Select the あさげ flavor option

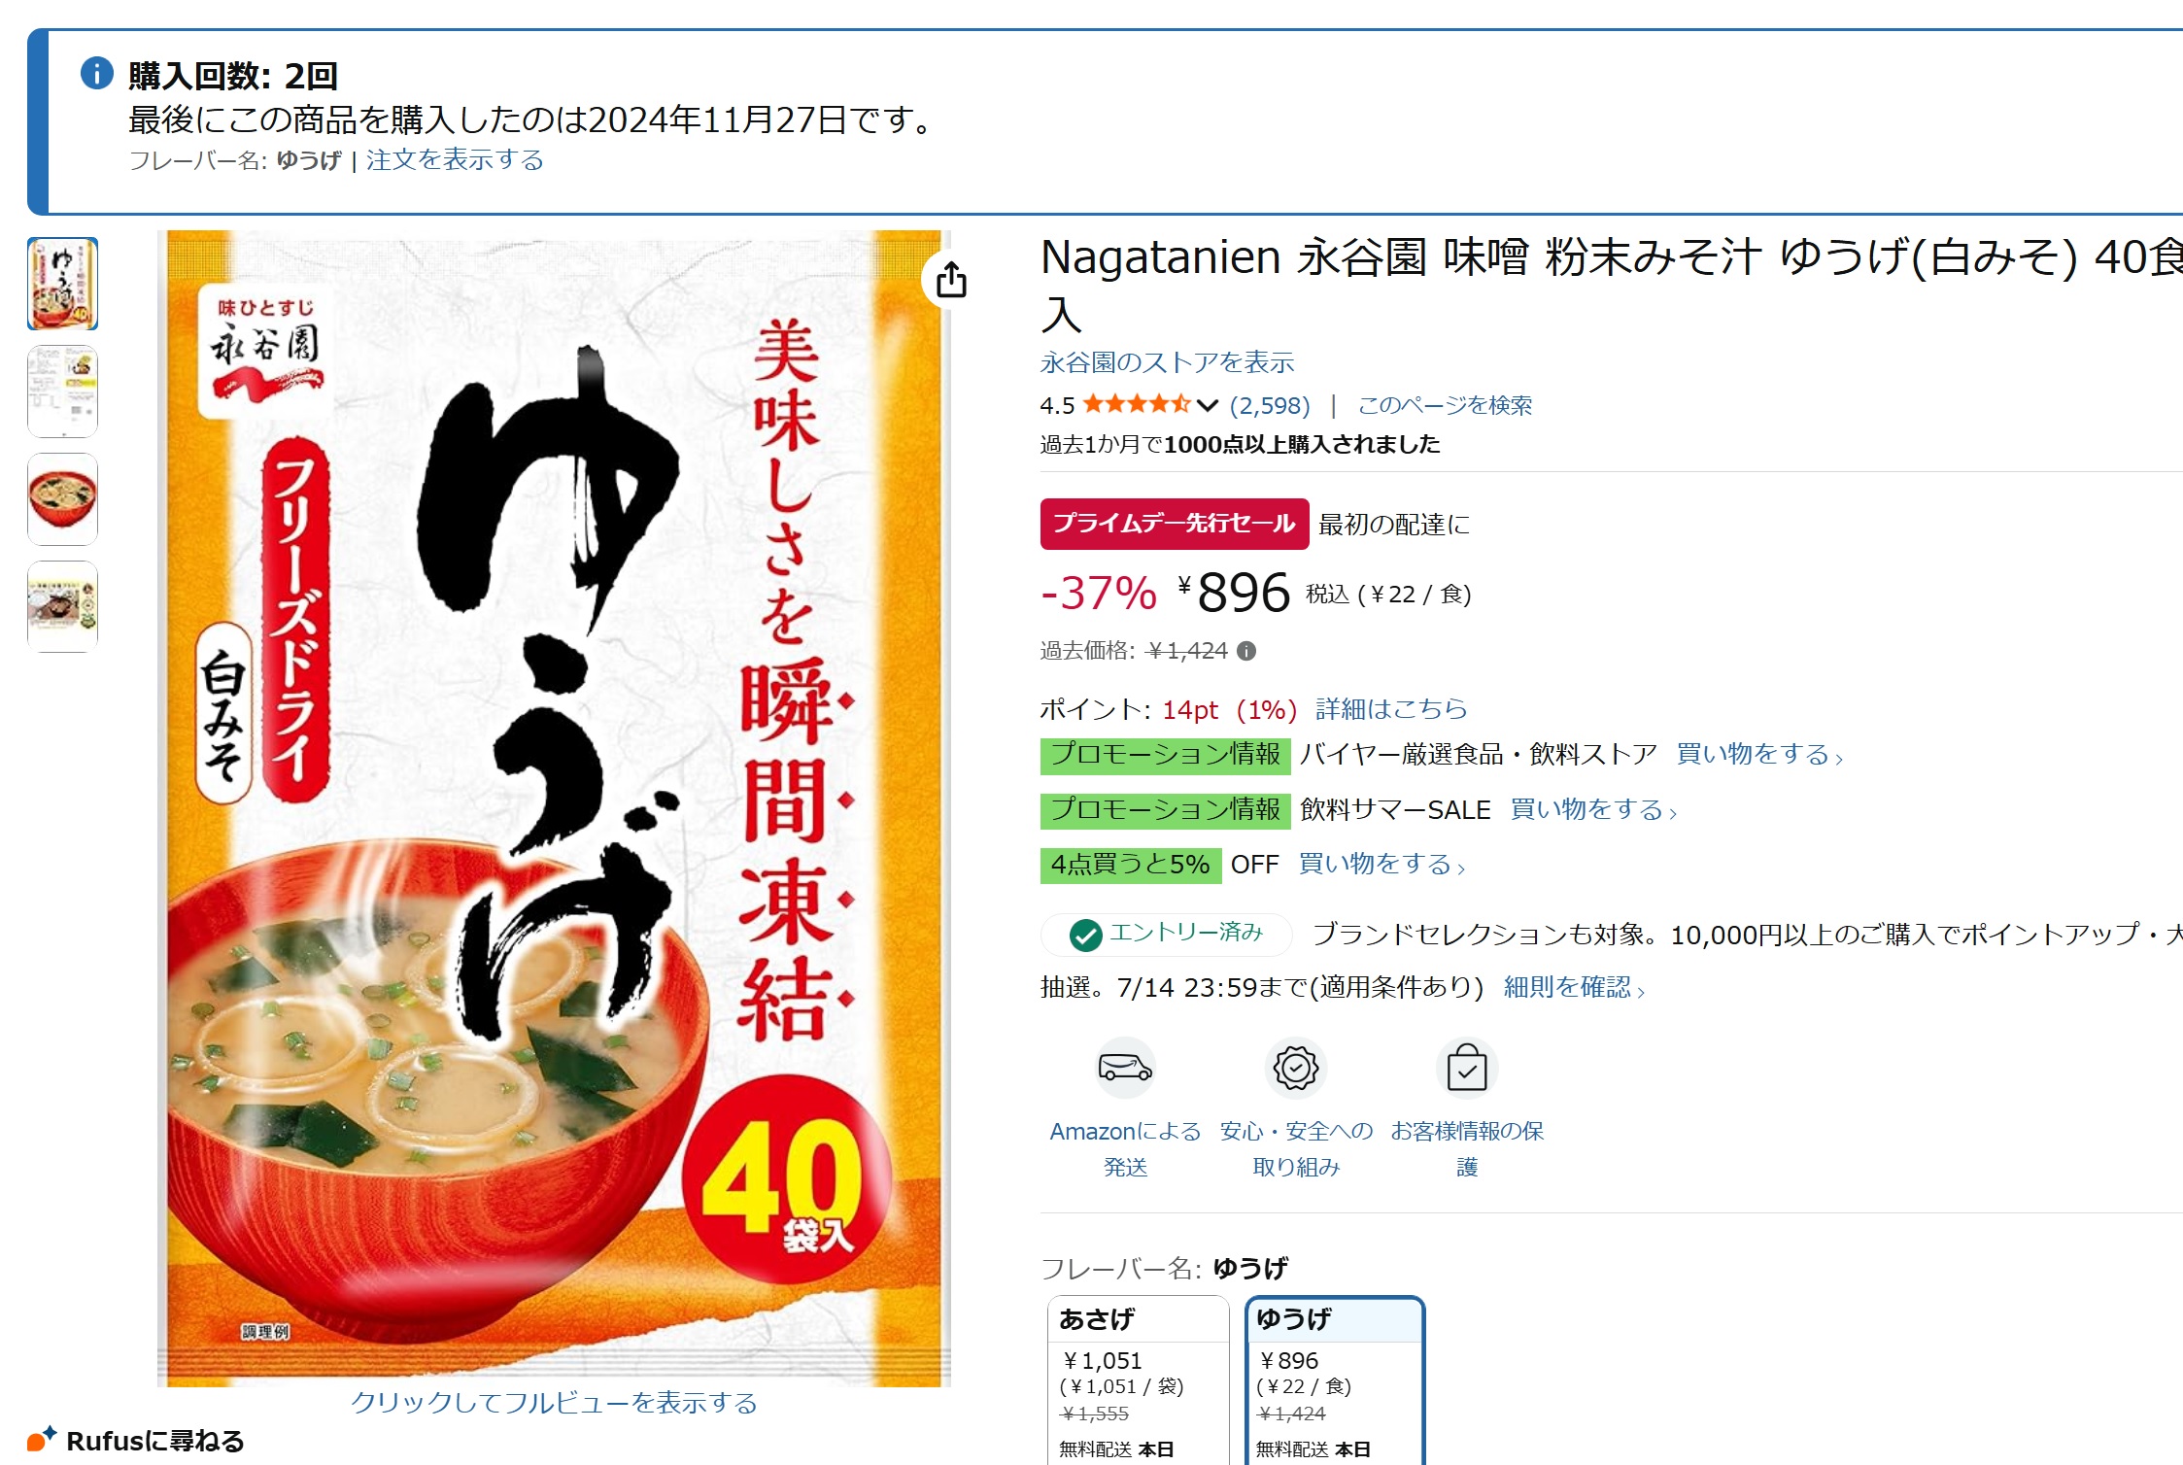click(x=1139, y=1380)
